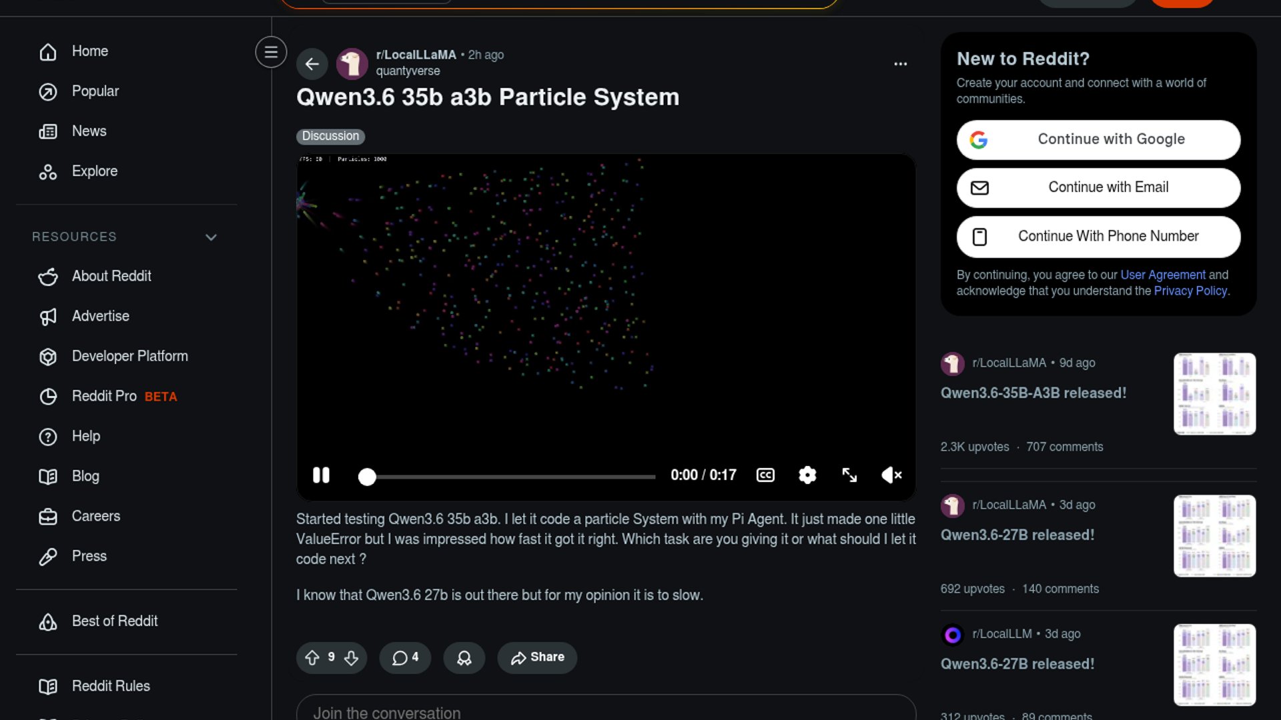
Task: Open the post overflow menu (three dots)
Action: point(900,64)
